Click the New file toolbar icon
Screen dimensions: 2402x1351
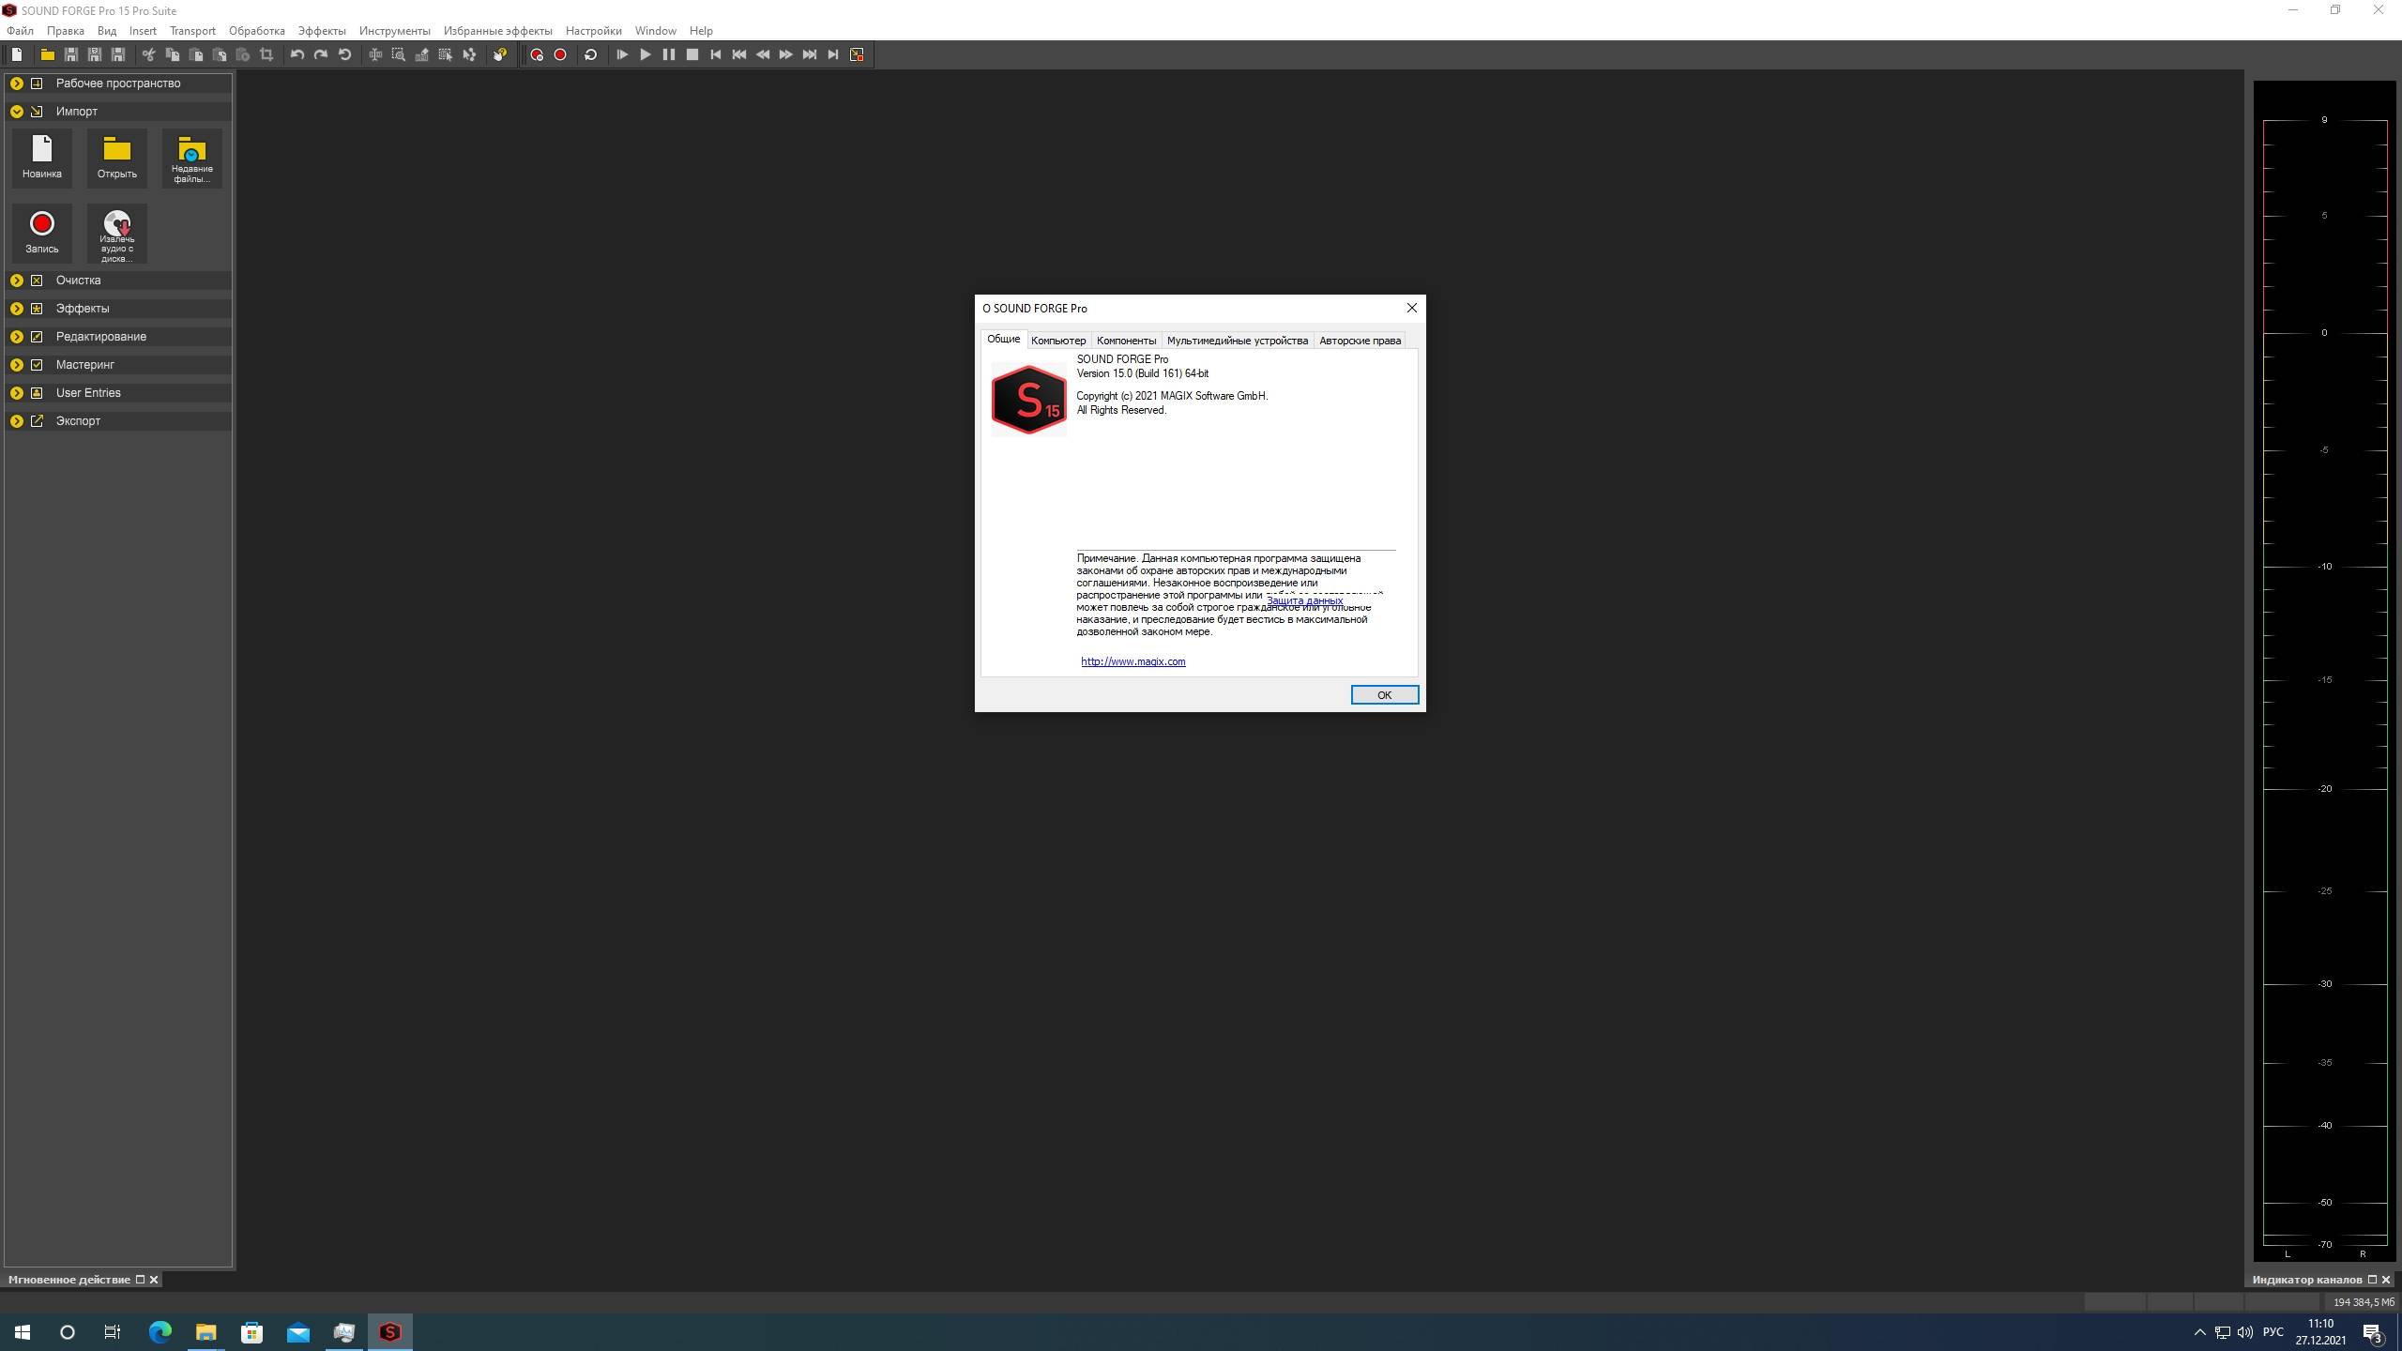click(x=17, y=54)
